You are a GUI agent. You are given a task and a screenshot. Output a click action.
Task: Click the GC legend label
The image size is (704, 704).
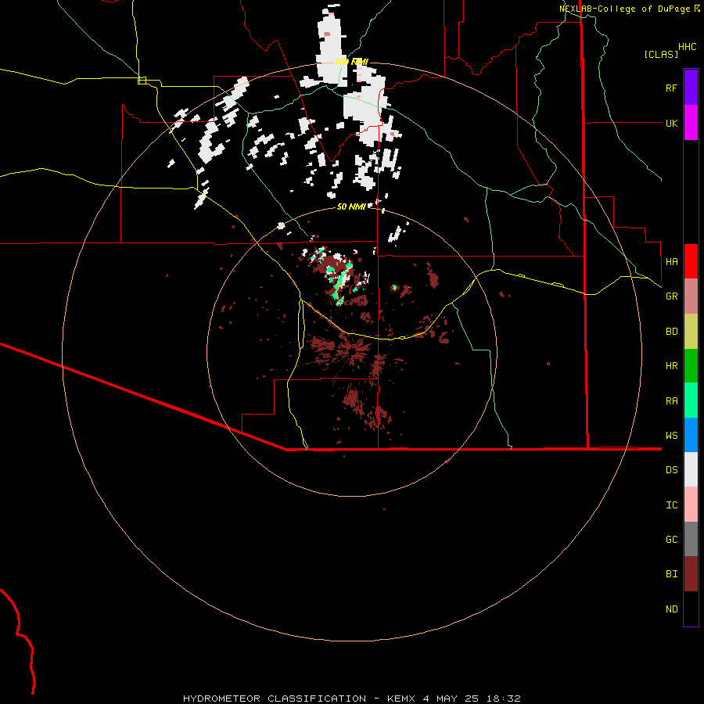671,540
